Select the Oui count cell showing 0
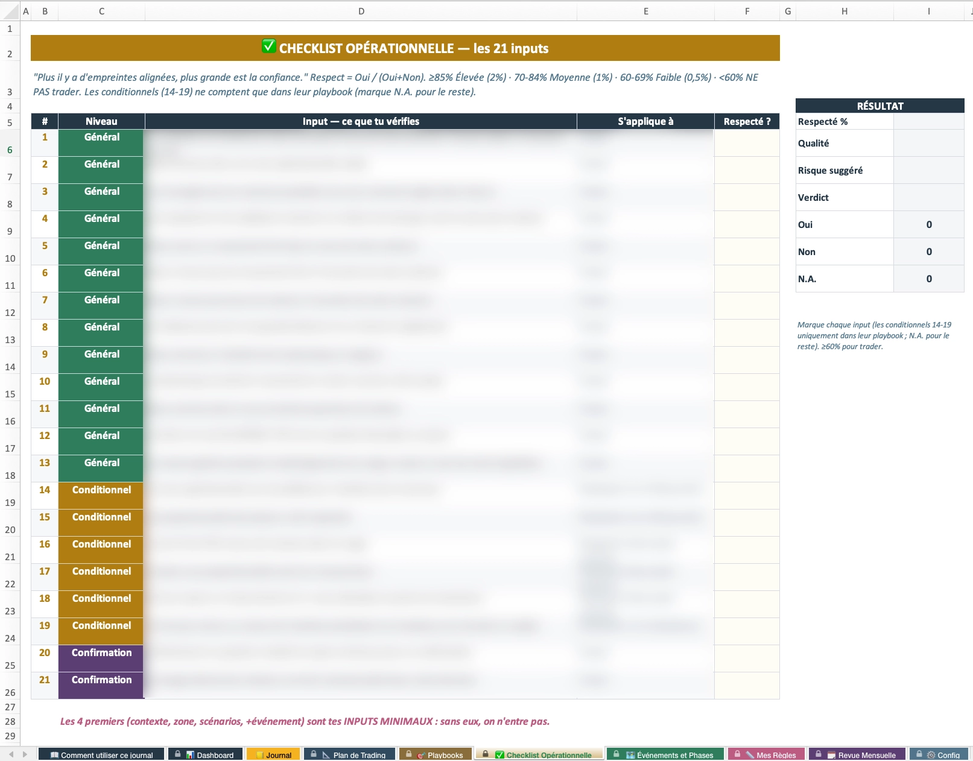 coord(929,225)
